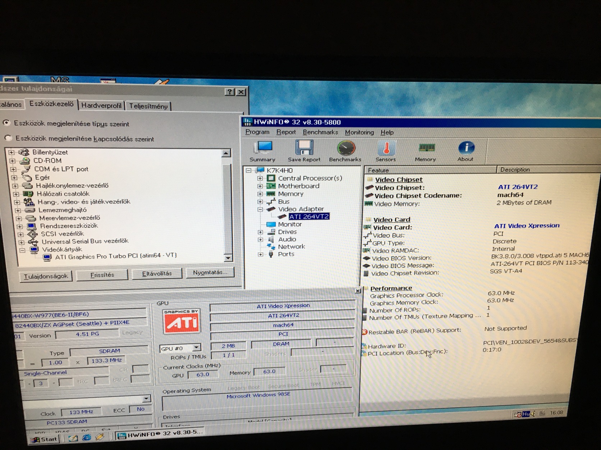Click the ATI Graphics Pro Turbo PCI device icon
Viewport: 601px width, 450px height.
tap(47, 257)
